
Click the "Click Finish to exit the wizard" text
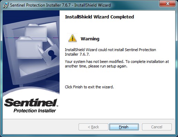[89, 87]
